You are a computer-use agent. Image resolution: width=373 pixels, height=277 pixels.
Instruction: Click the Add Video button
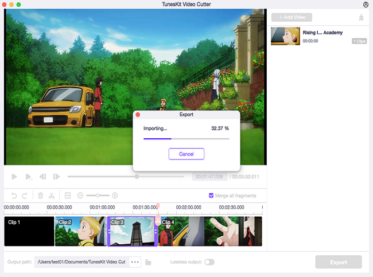click(x=292, y=17)
